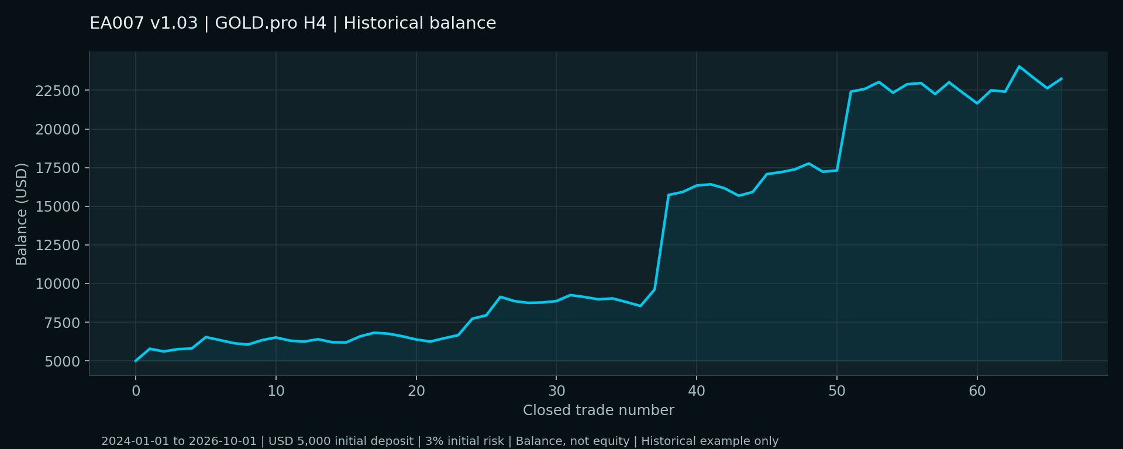The height and width of the screenshot is (449, 1123).
Task: Choose the y-axis tick label "17500"
Action: 58,168
